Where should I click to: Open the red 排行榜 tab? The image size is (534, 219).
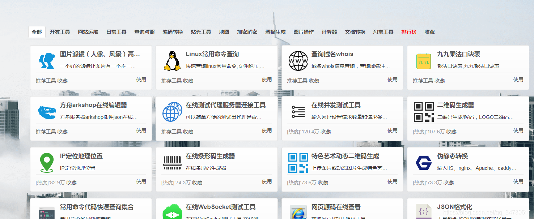[409, 32]
